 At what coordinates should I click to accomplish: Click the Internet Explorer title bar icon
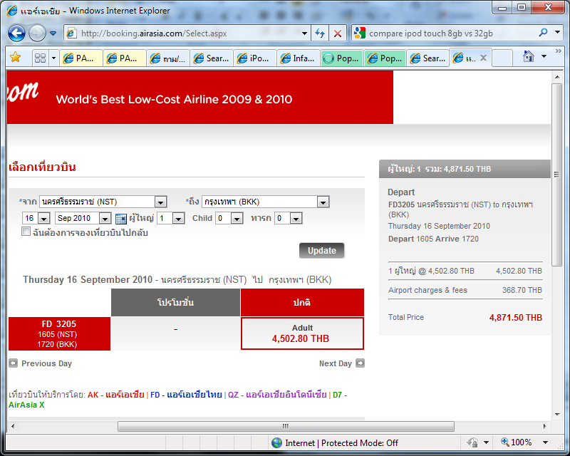tap(12, 10)
